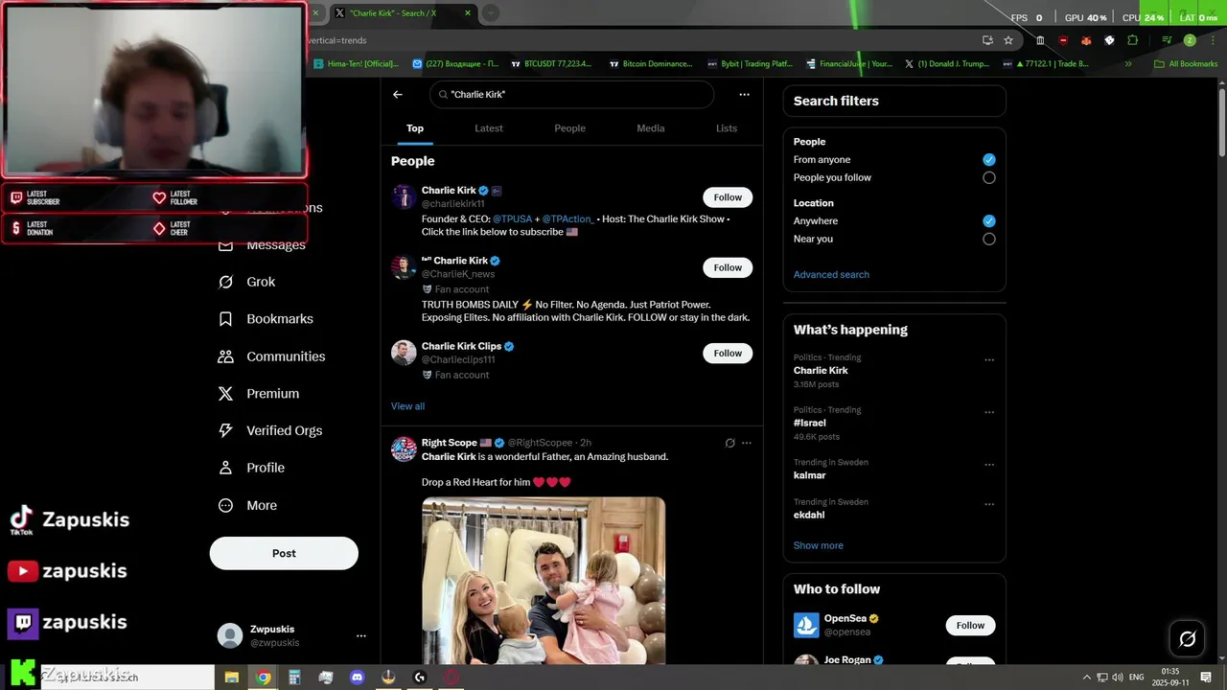1227x690 pixels.
Task: Open options for #Israel trend
Action: 989,412
